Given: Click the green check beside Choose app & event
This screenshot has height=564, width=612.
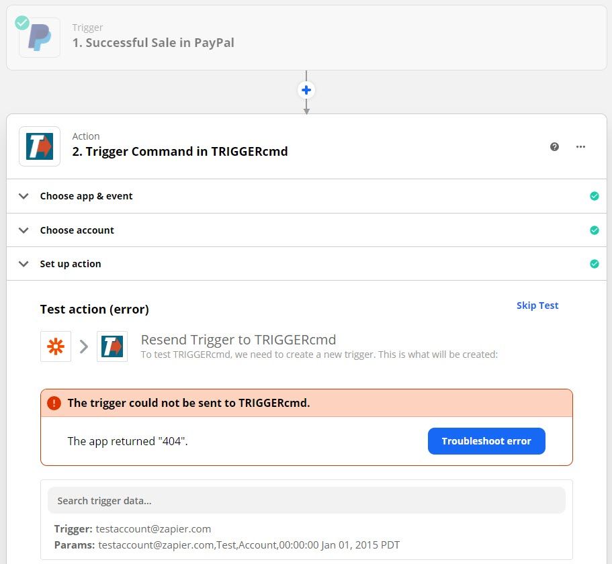Looking at the screenshot, I should point(594,196).
